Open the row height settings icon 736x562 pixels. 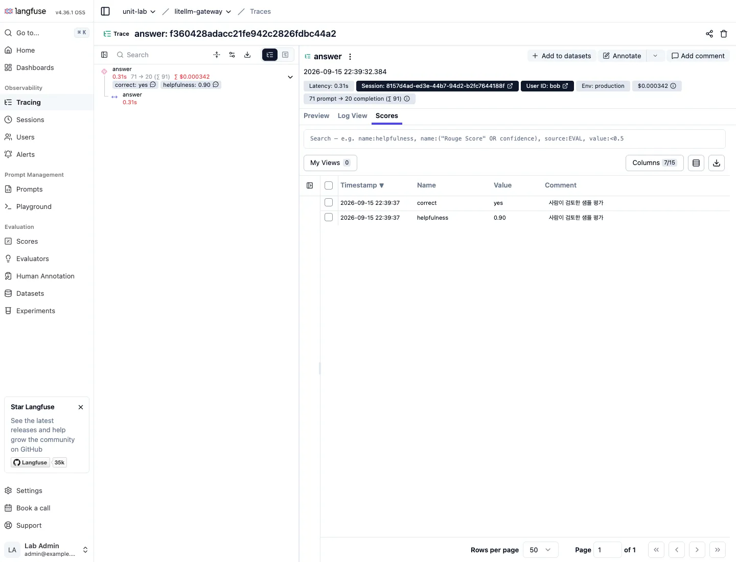point(696,163)
